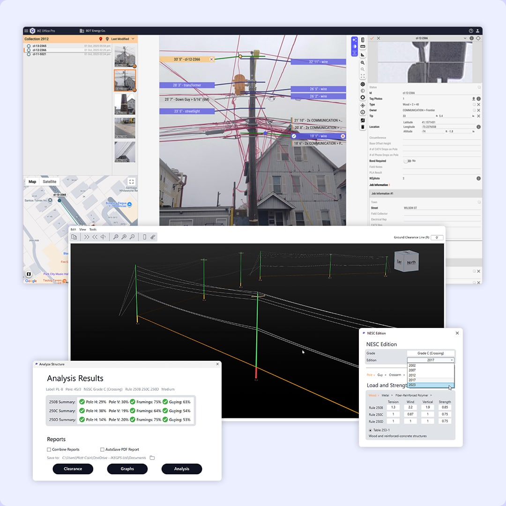Image resolution: width=506 pixels, height=506 pixels.
Task: Open the Tools menu in the 3D viewer
Action: click(93, 230)
